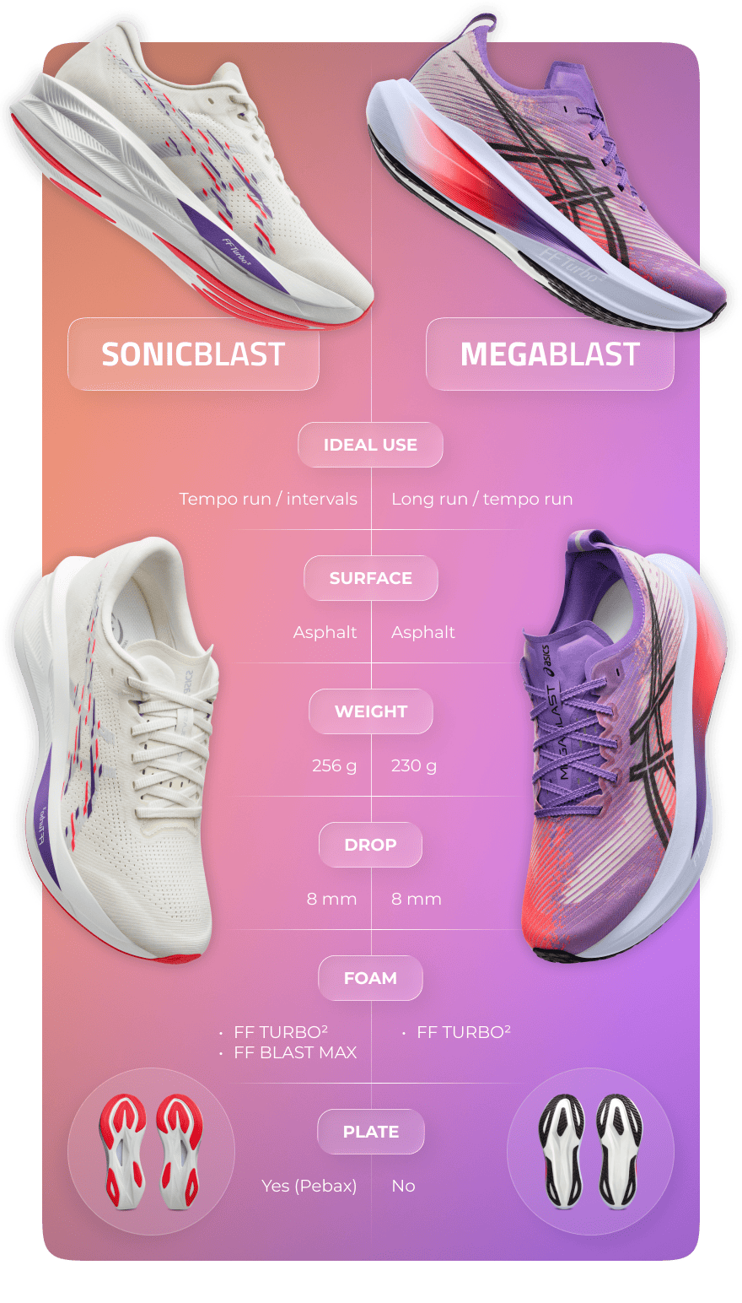Screen dimensions: 742x1303
Task: Select the WEIGHT label pill
Action: pos(371,711)
